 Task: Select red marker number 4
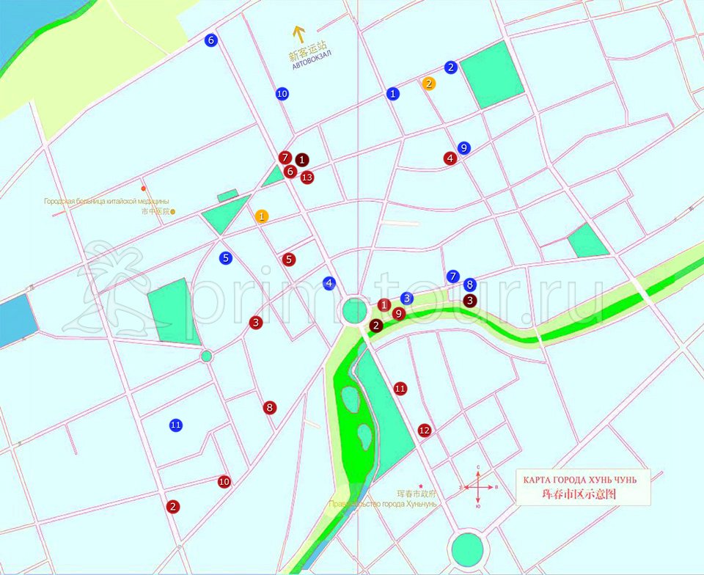point(450,158)
